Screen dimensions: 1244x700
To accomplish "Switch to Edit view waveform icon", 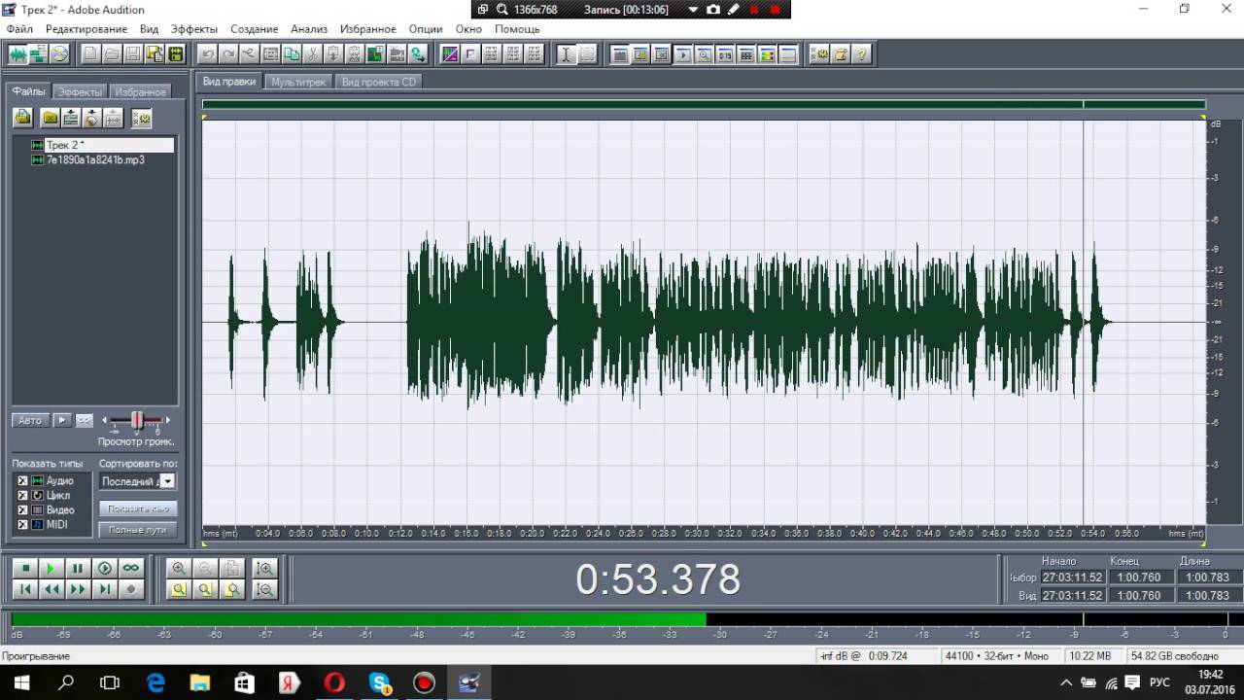I will tap(17, 54).
